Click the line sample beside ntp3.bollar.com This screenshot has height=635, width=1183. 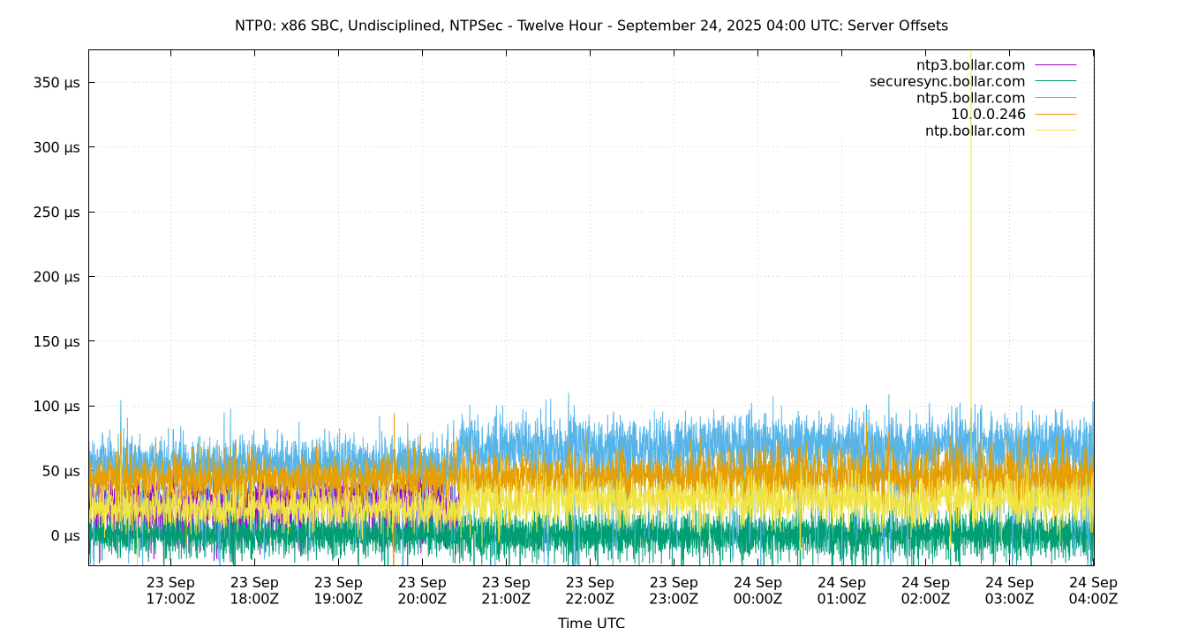pyautogui.click(x=1055, y=65)
